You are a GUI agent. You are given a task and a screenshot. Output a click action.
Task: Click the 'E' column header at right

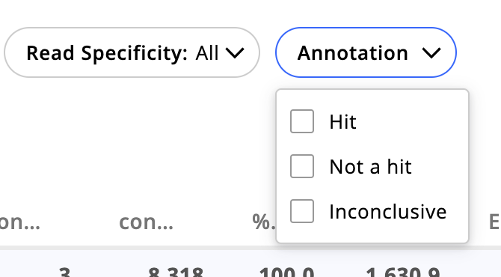tap(494, 222)
